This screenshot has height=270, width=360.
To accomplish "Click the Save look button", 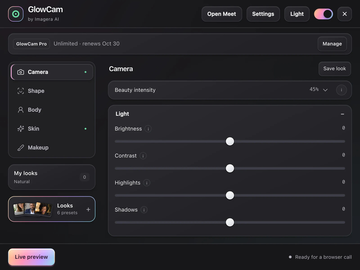I will pyautogui.click(x=335, y=69).
